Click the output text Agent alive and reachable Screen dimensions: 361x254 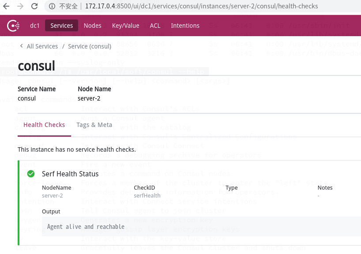(86, 227)
